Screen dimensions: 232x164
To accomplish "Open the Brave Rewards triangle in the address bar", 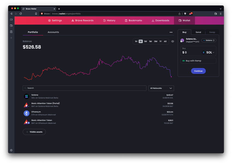I will (190, 13).
